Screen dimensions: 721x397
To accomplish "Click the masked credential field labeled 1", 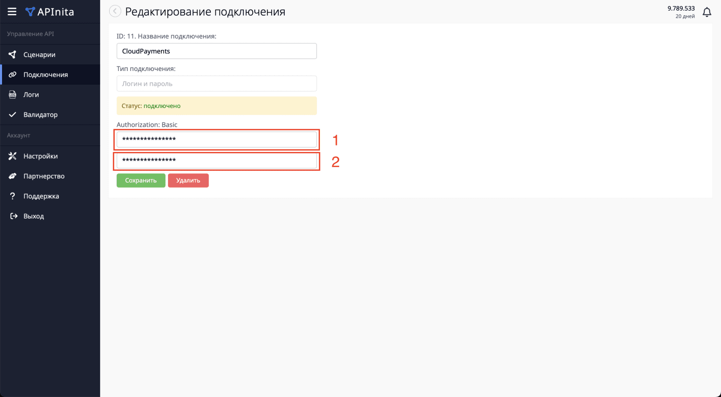I will coord(217,139).
